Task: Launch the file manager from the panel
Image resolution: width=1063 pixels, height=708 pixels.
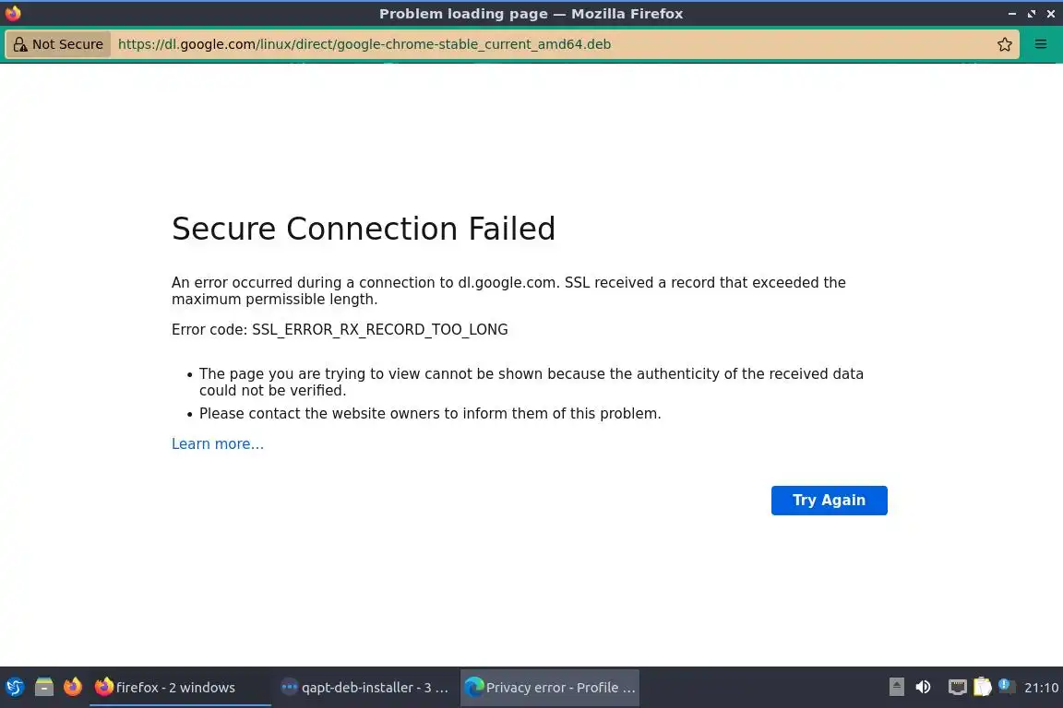Action: pos(44,687)
